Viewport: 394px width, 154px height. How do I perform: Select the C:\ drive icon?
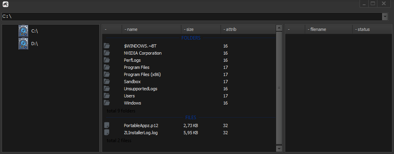coord(23,31)
